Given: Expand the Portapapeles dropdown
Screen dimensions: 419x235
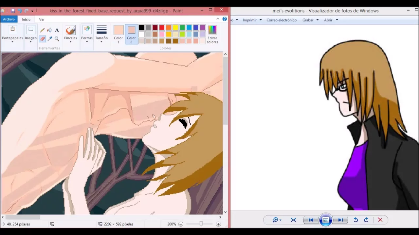Looking at the screenshot, I should tap(12, 42).
